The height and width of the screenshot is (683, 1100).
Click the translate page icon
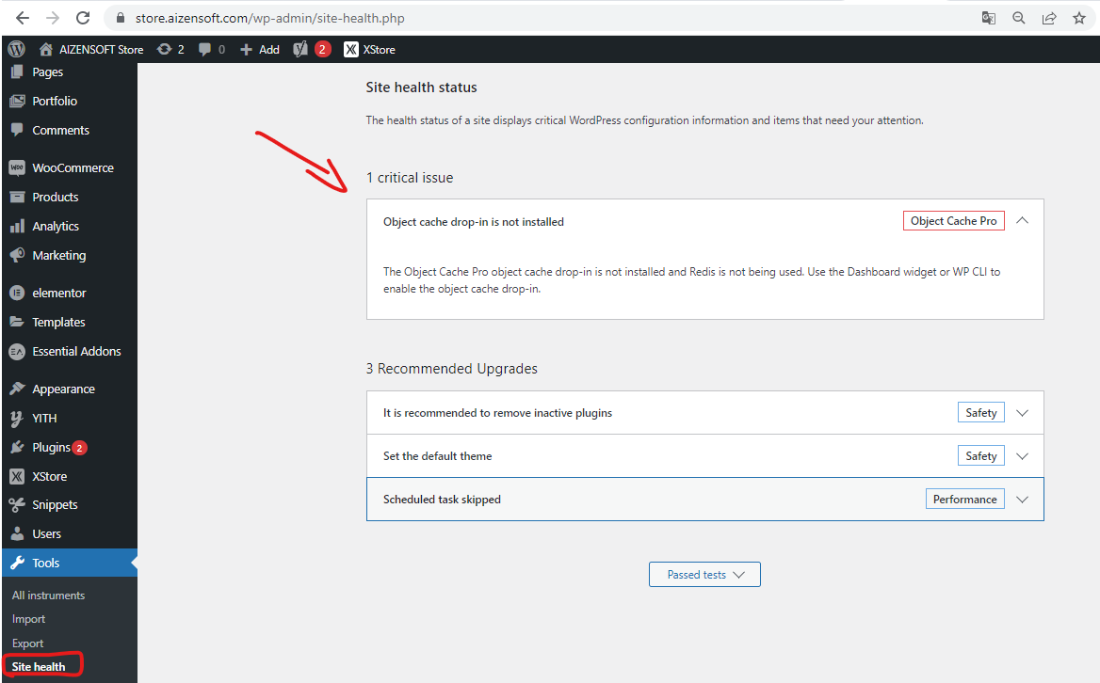click(989, 18)
